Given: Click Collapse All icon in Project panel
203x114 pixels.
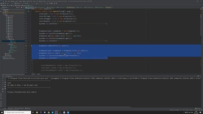Looking at the screenshot, I should point(19,8).
